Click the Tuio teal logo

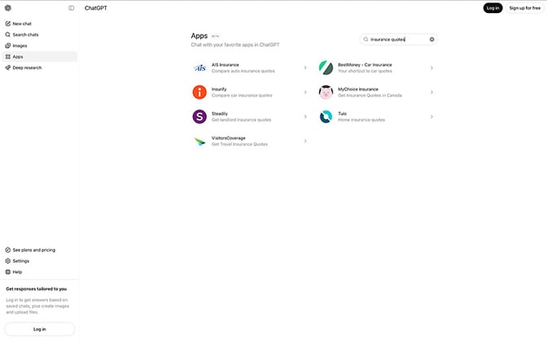pos(326,116)
